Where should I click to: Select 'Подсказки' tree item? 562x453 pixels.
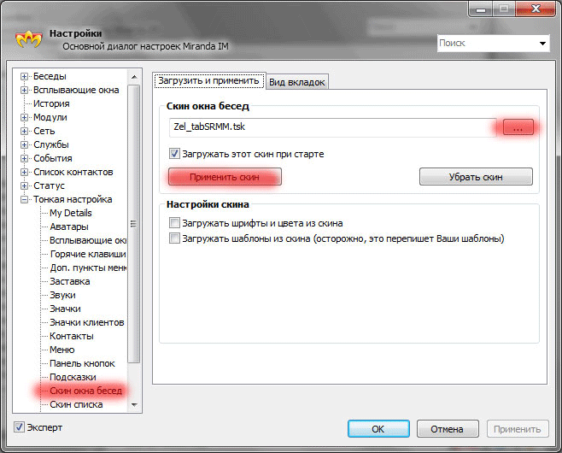[x=73, y=377]
